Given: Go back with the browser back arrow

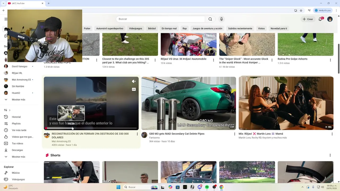Looking at the screenshot, I should click(3, 10).
